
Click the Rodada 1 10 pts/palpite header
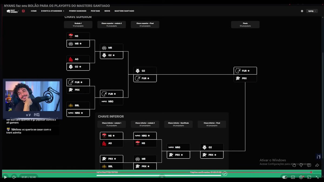78,25
